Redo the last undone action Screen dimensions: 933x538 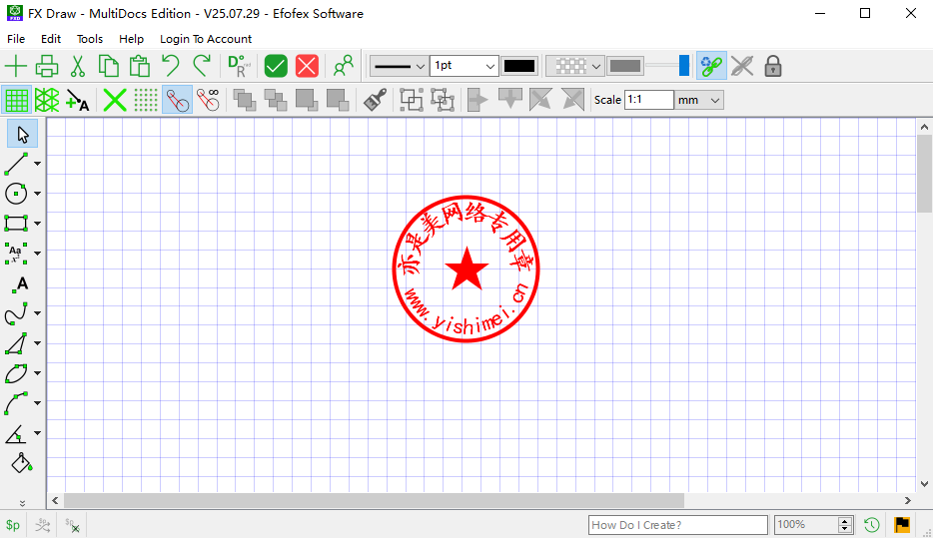coord(202,66)
